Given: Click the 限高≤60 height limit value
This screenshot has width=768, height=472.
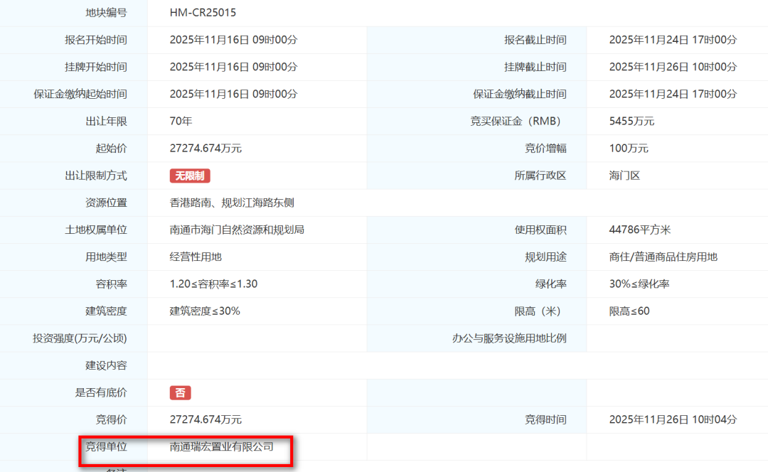Looking at the screenshot, I should tap(629, 311).
